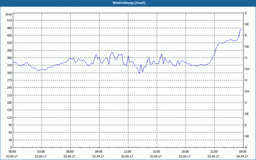
Task: Click the 240 degree axis label
Action: (x=10, y=88)
